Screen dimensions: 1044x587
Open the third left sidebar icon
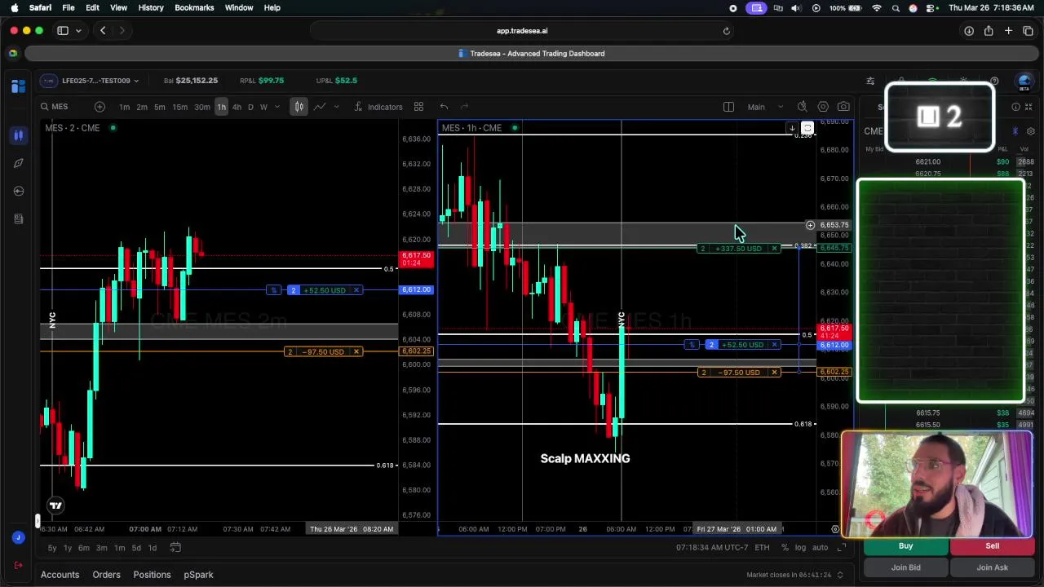tap(19, 191)
